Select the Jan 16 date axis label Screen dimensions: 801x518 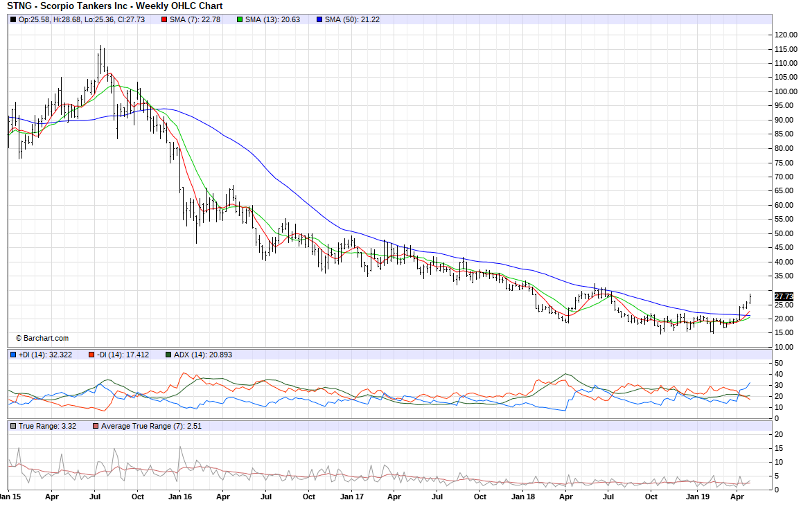tap(179, 497)
